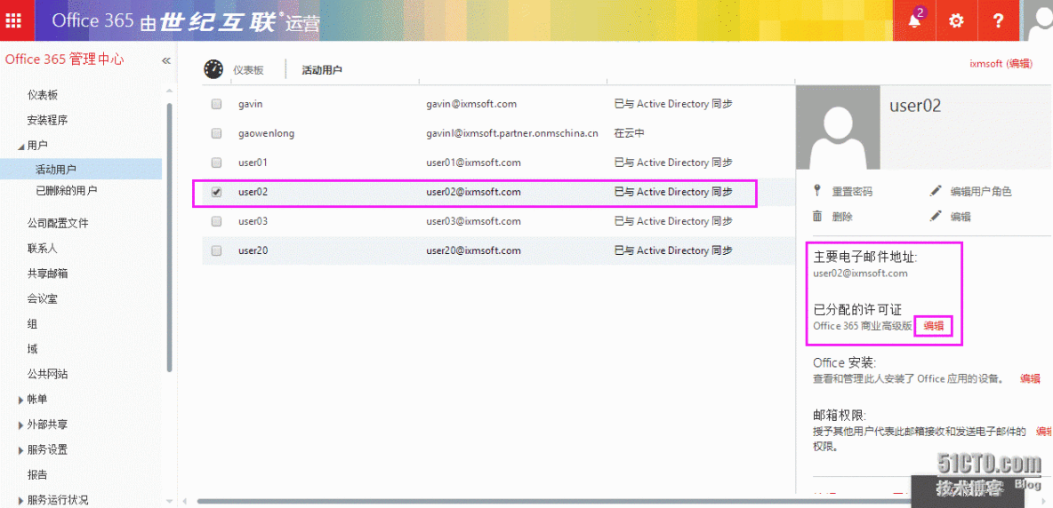
Task: Click 编辑 link beside 删除
Action: (961, 217)
